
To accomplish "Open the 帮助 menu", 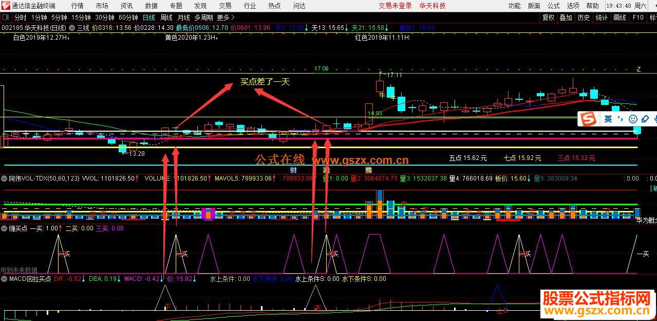I will (x=592, y=6).
